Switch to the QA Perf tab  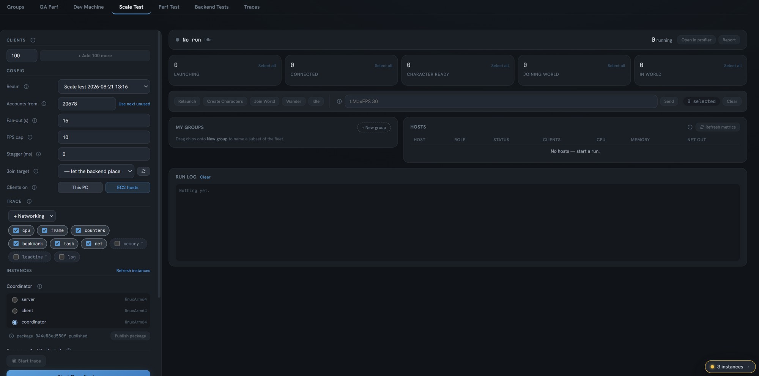tap(49, 7)
